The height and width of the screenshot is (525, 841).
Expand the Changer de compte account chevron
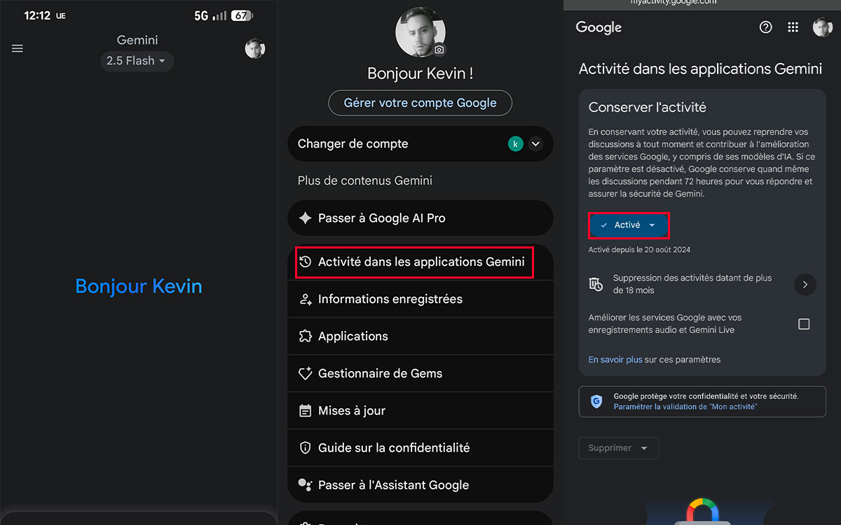(535, 143)
